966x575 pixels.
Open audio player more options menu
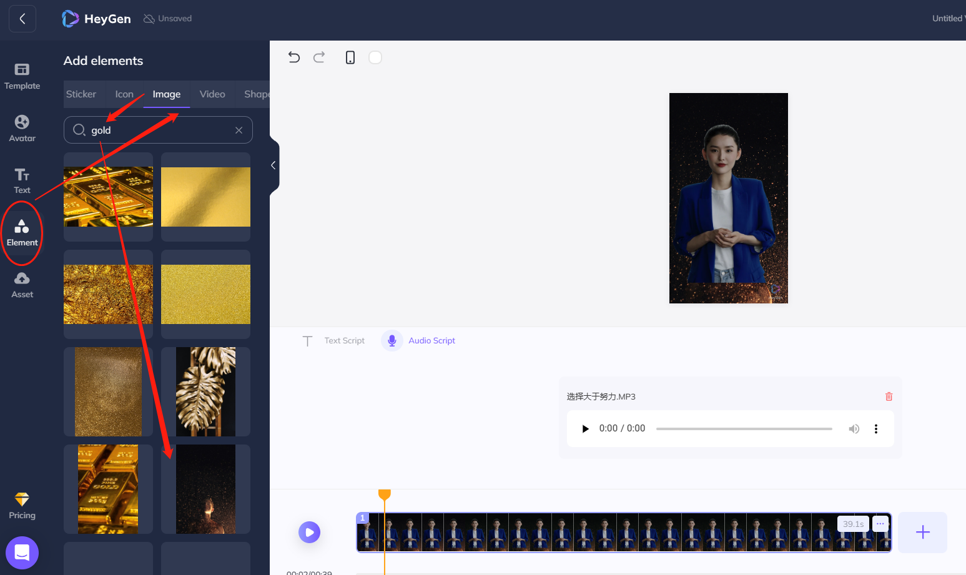click(876, 428)
